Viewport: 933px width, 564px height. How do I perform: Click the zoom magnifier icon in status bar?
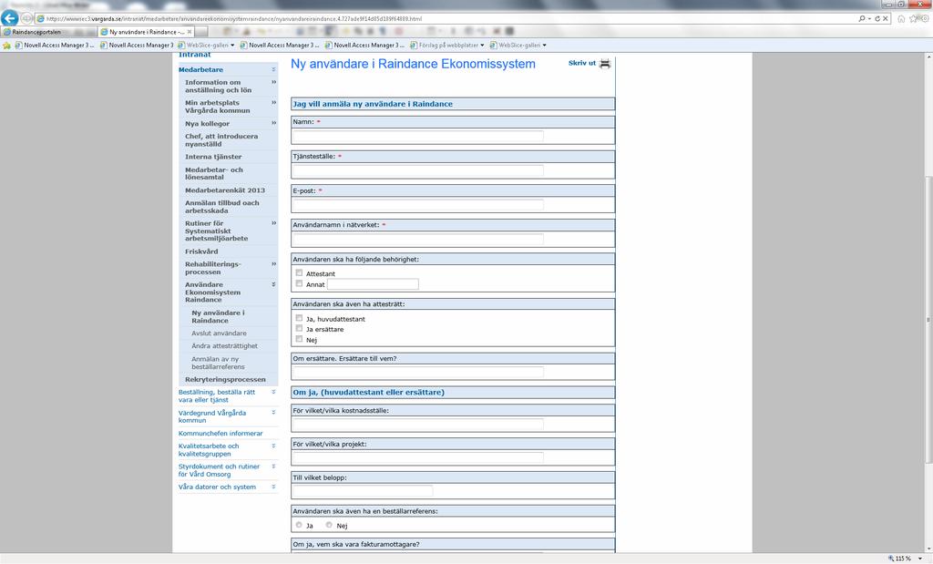tap(891, 559)
